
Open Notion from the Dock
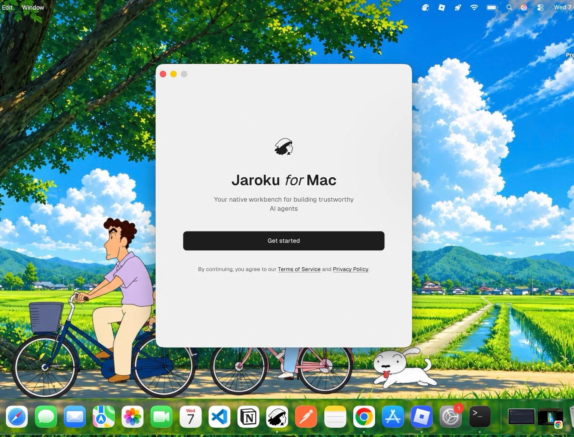point(248,417)
